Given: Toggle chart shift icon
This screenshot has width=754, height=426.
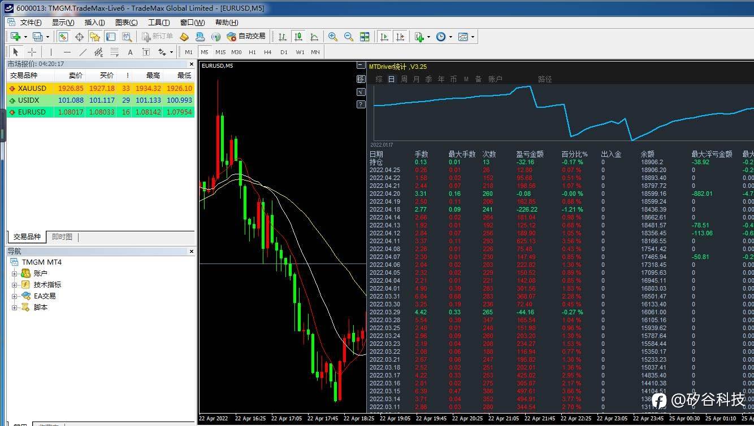Looking at the screenshot, I should pyautogui.click(x=400, y=37).
